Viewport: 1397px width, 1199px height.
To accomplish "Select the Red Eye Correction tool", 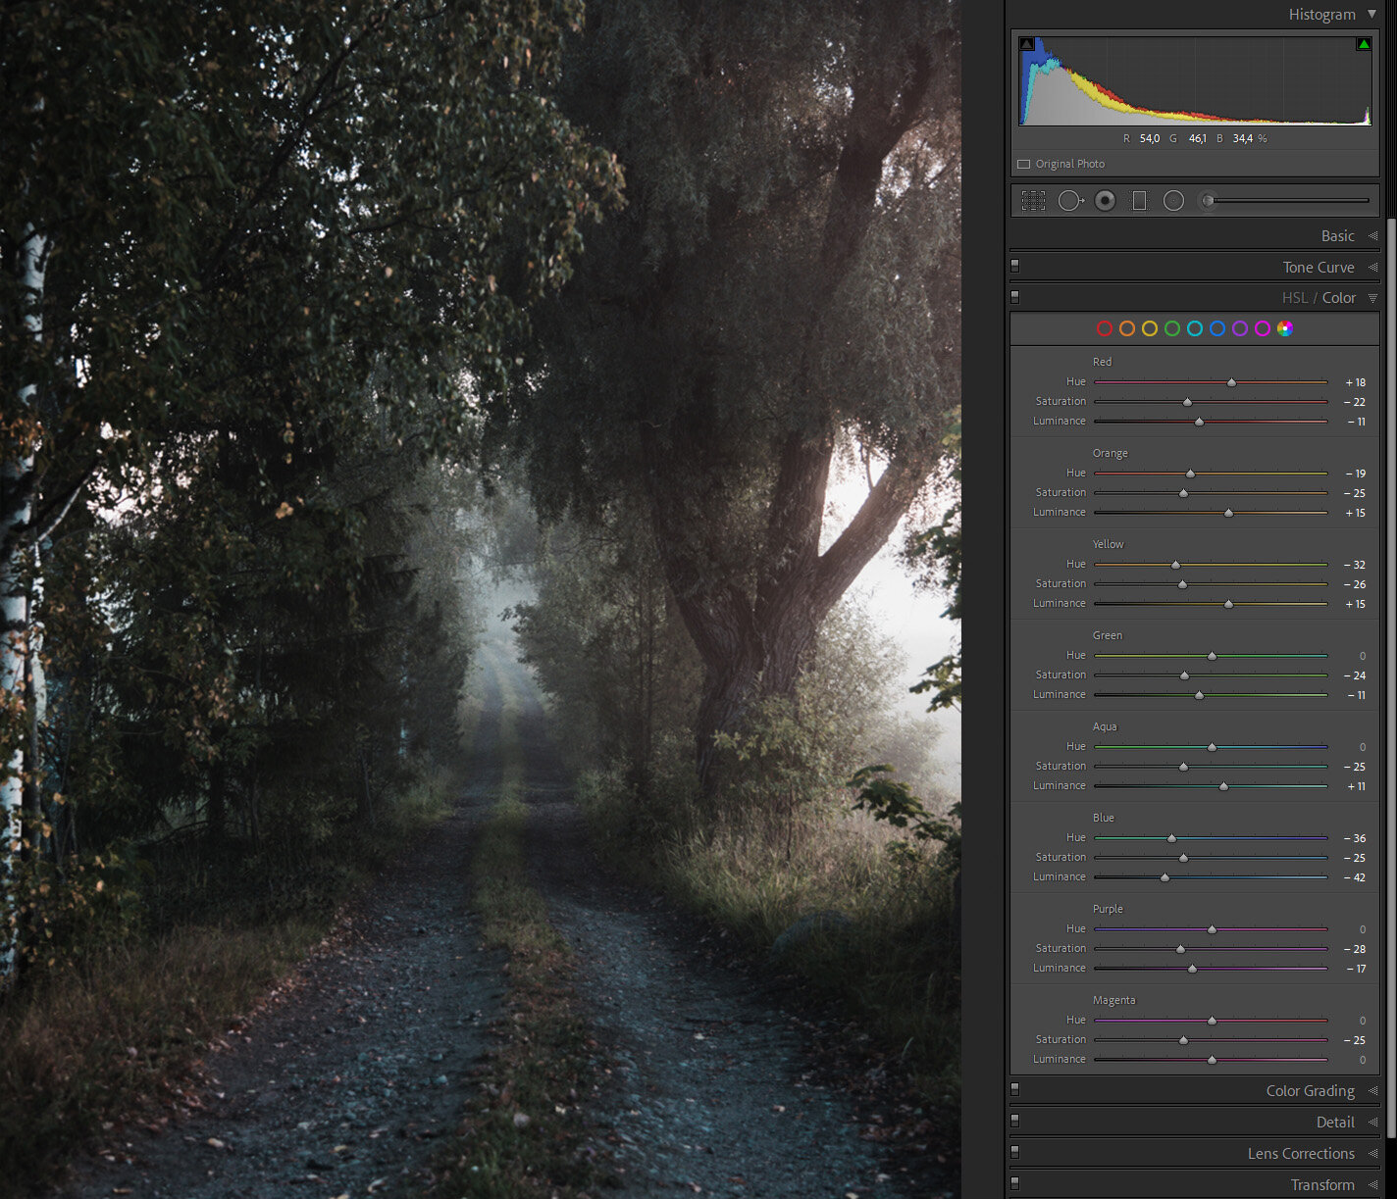I will pyautogui.click(x=1104, y=200).
